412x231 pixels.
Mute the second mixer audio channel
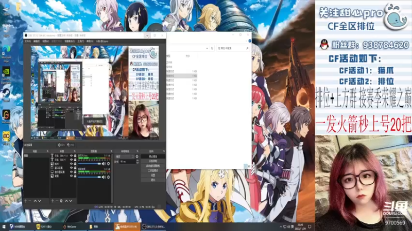(x=104, y=177)
